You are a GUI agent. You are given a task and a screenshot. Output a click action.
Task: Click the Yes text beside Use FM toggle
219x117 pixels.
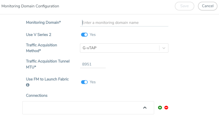pos(93,82)
